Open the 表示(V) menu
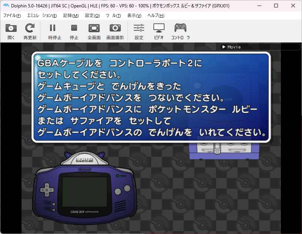Viewport: 302px width, 234px height. click(x=134, y=16)
